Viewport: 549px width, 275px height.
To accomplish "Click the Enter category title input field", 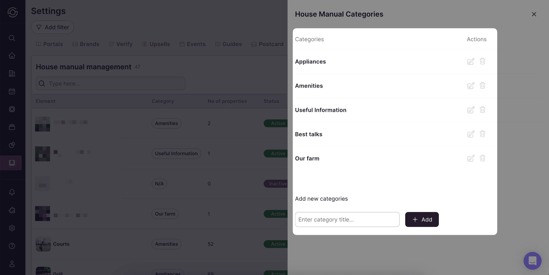I will 347,219.
